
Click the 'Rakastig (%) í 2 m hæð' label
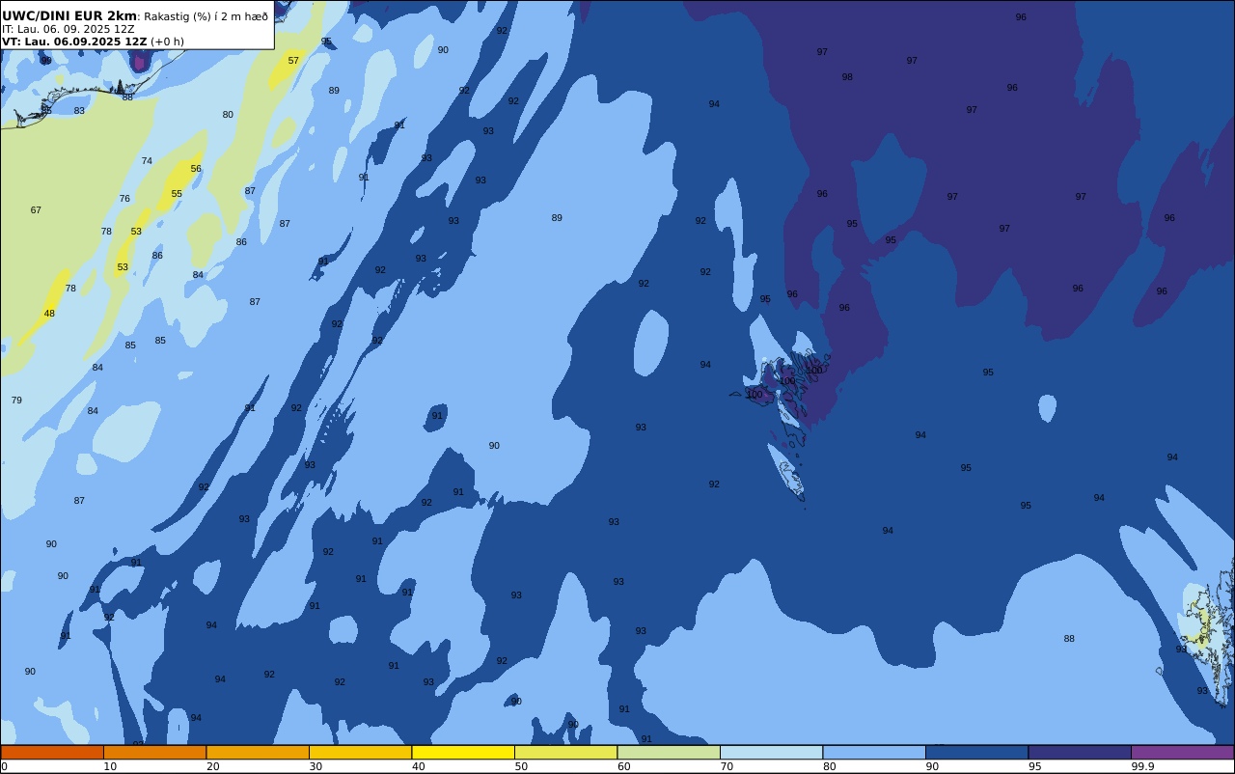click(206, 16)
